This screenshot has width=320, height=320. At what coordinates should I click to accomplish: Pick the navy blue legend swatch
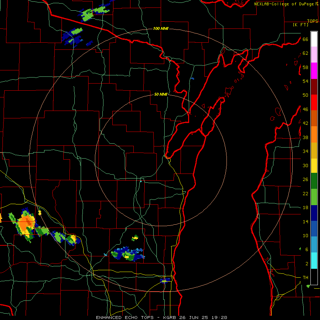click(x=314, y=213)
